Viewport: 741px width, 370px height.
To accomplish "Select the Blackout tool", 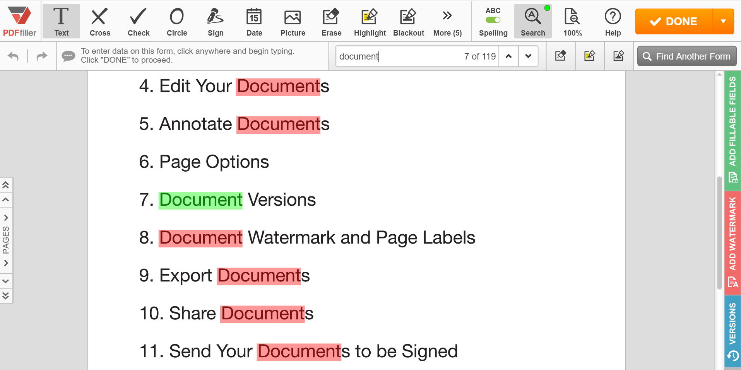I will (409, 21).
